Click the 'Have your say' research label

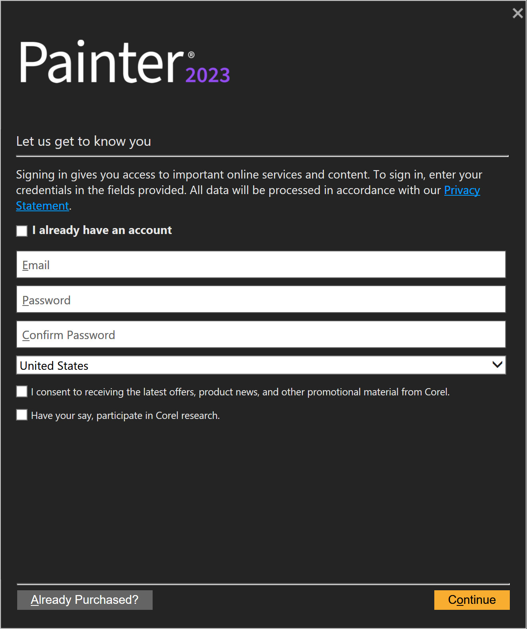125,415
